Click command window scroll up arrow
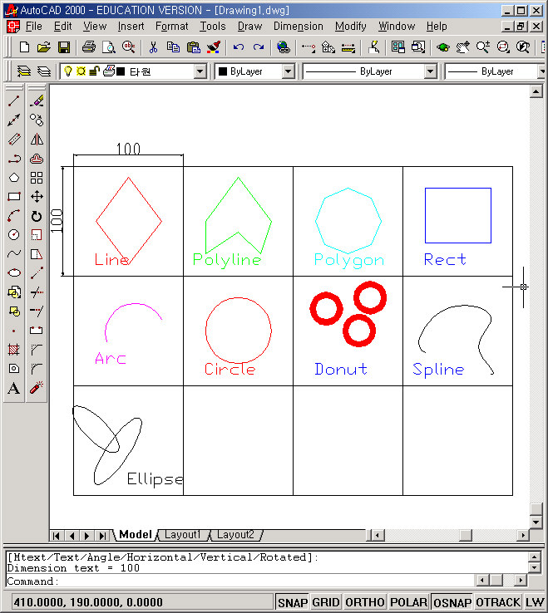548x613 pixels. click(x=535, y=557)
